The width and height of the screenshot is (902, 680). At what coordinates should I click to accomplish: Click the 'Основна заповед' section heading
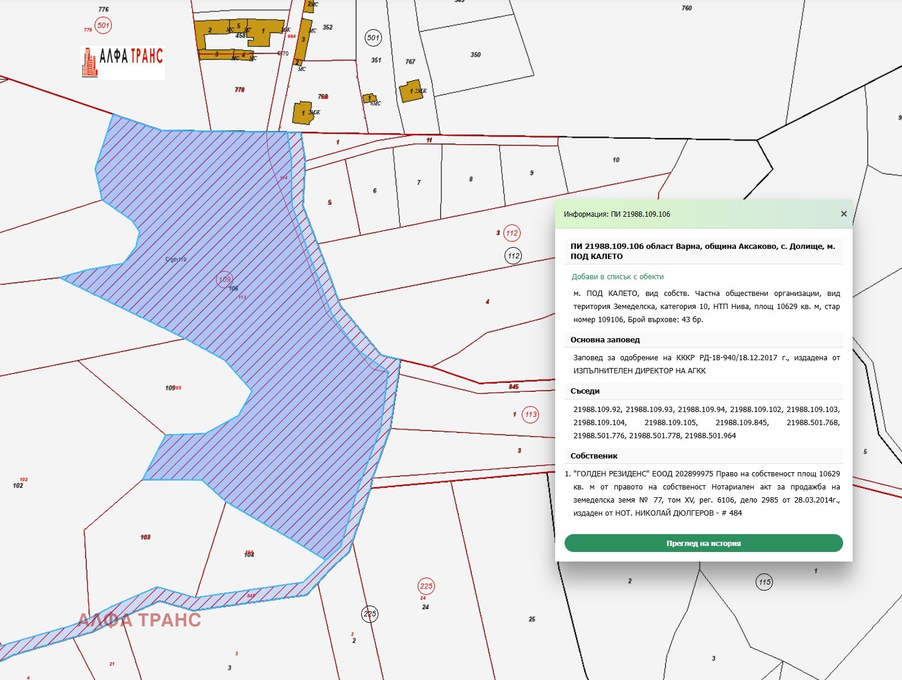pos(605,340)
